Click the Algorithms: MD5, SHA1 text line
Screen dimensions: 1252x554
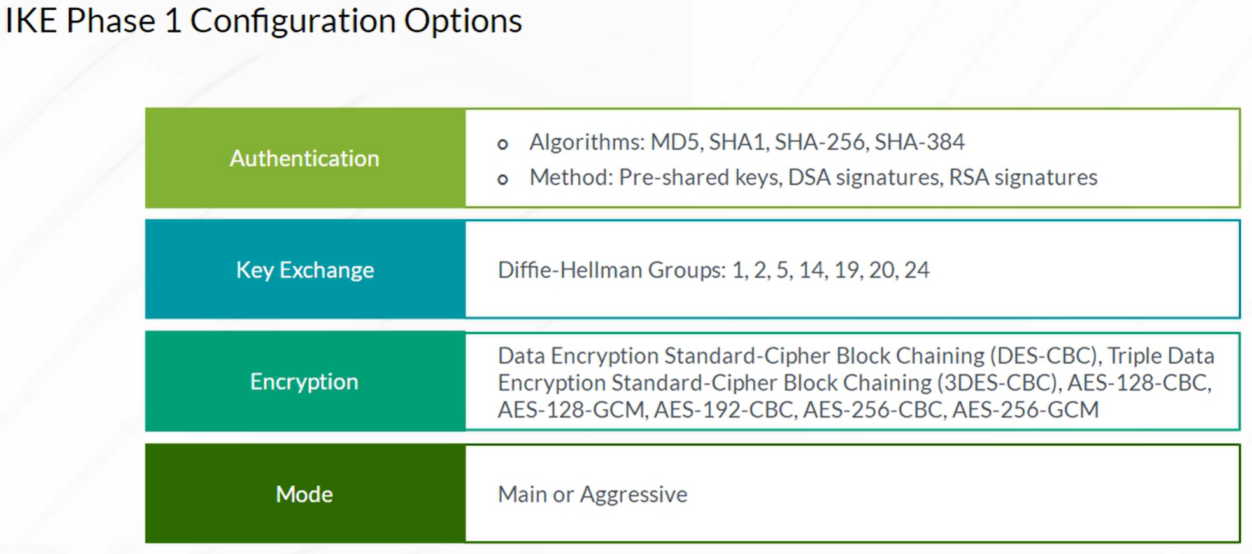pos(746,141)
